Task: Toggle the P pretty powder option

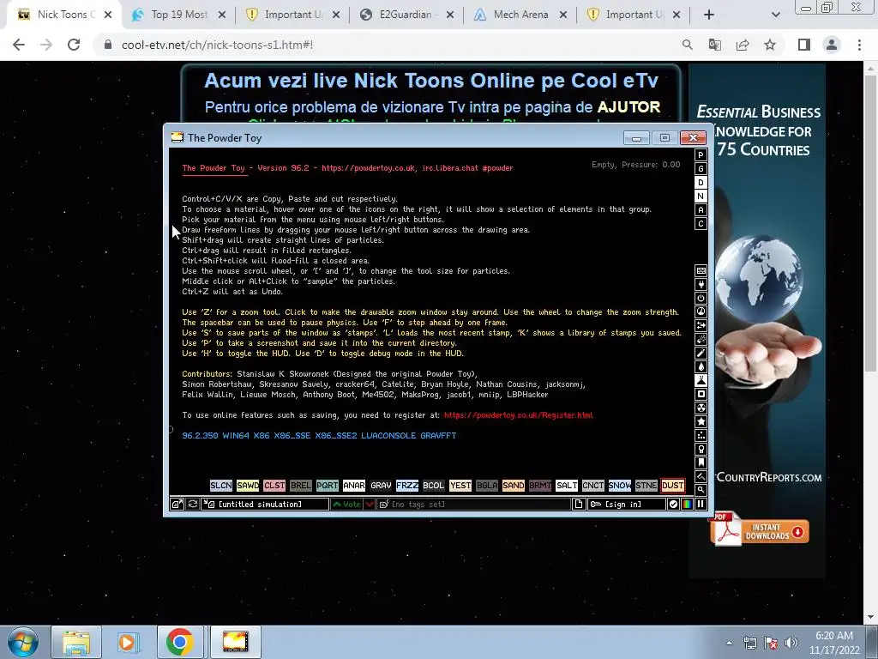Action: tap(701, 154)
